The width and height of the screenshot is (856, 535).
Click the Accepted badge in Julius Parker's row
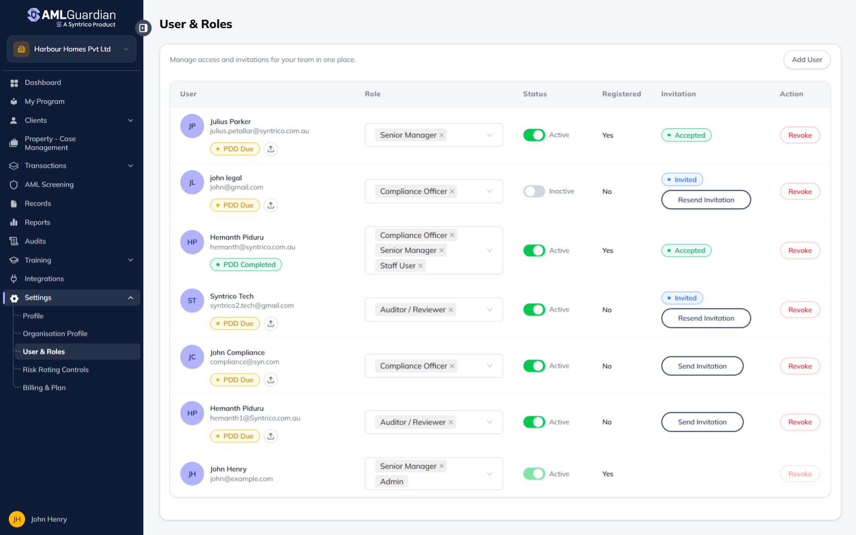686,135
